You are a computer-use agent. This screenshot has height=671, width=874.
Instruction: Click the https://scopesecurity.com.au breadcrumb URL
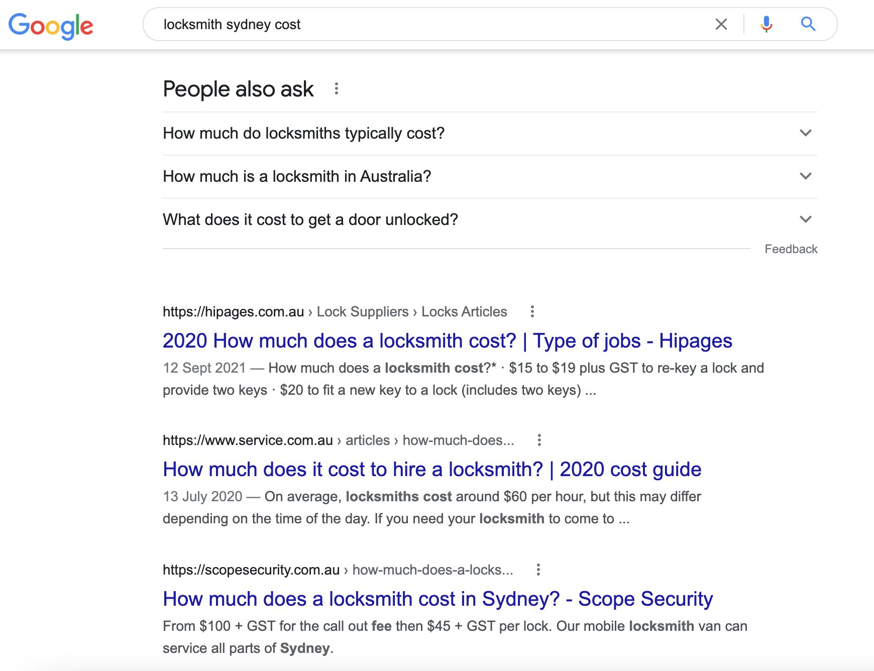[251, 570]
